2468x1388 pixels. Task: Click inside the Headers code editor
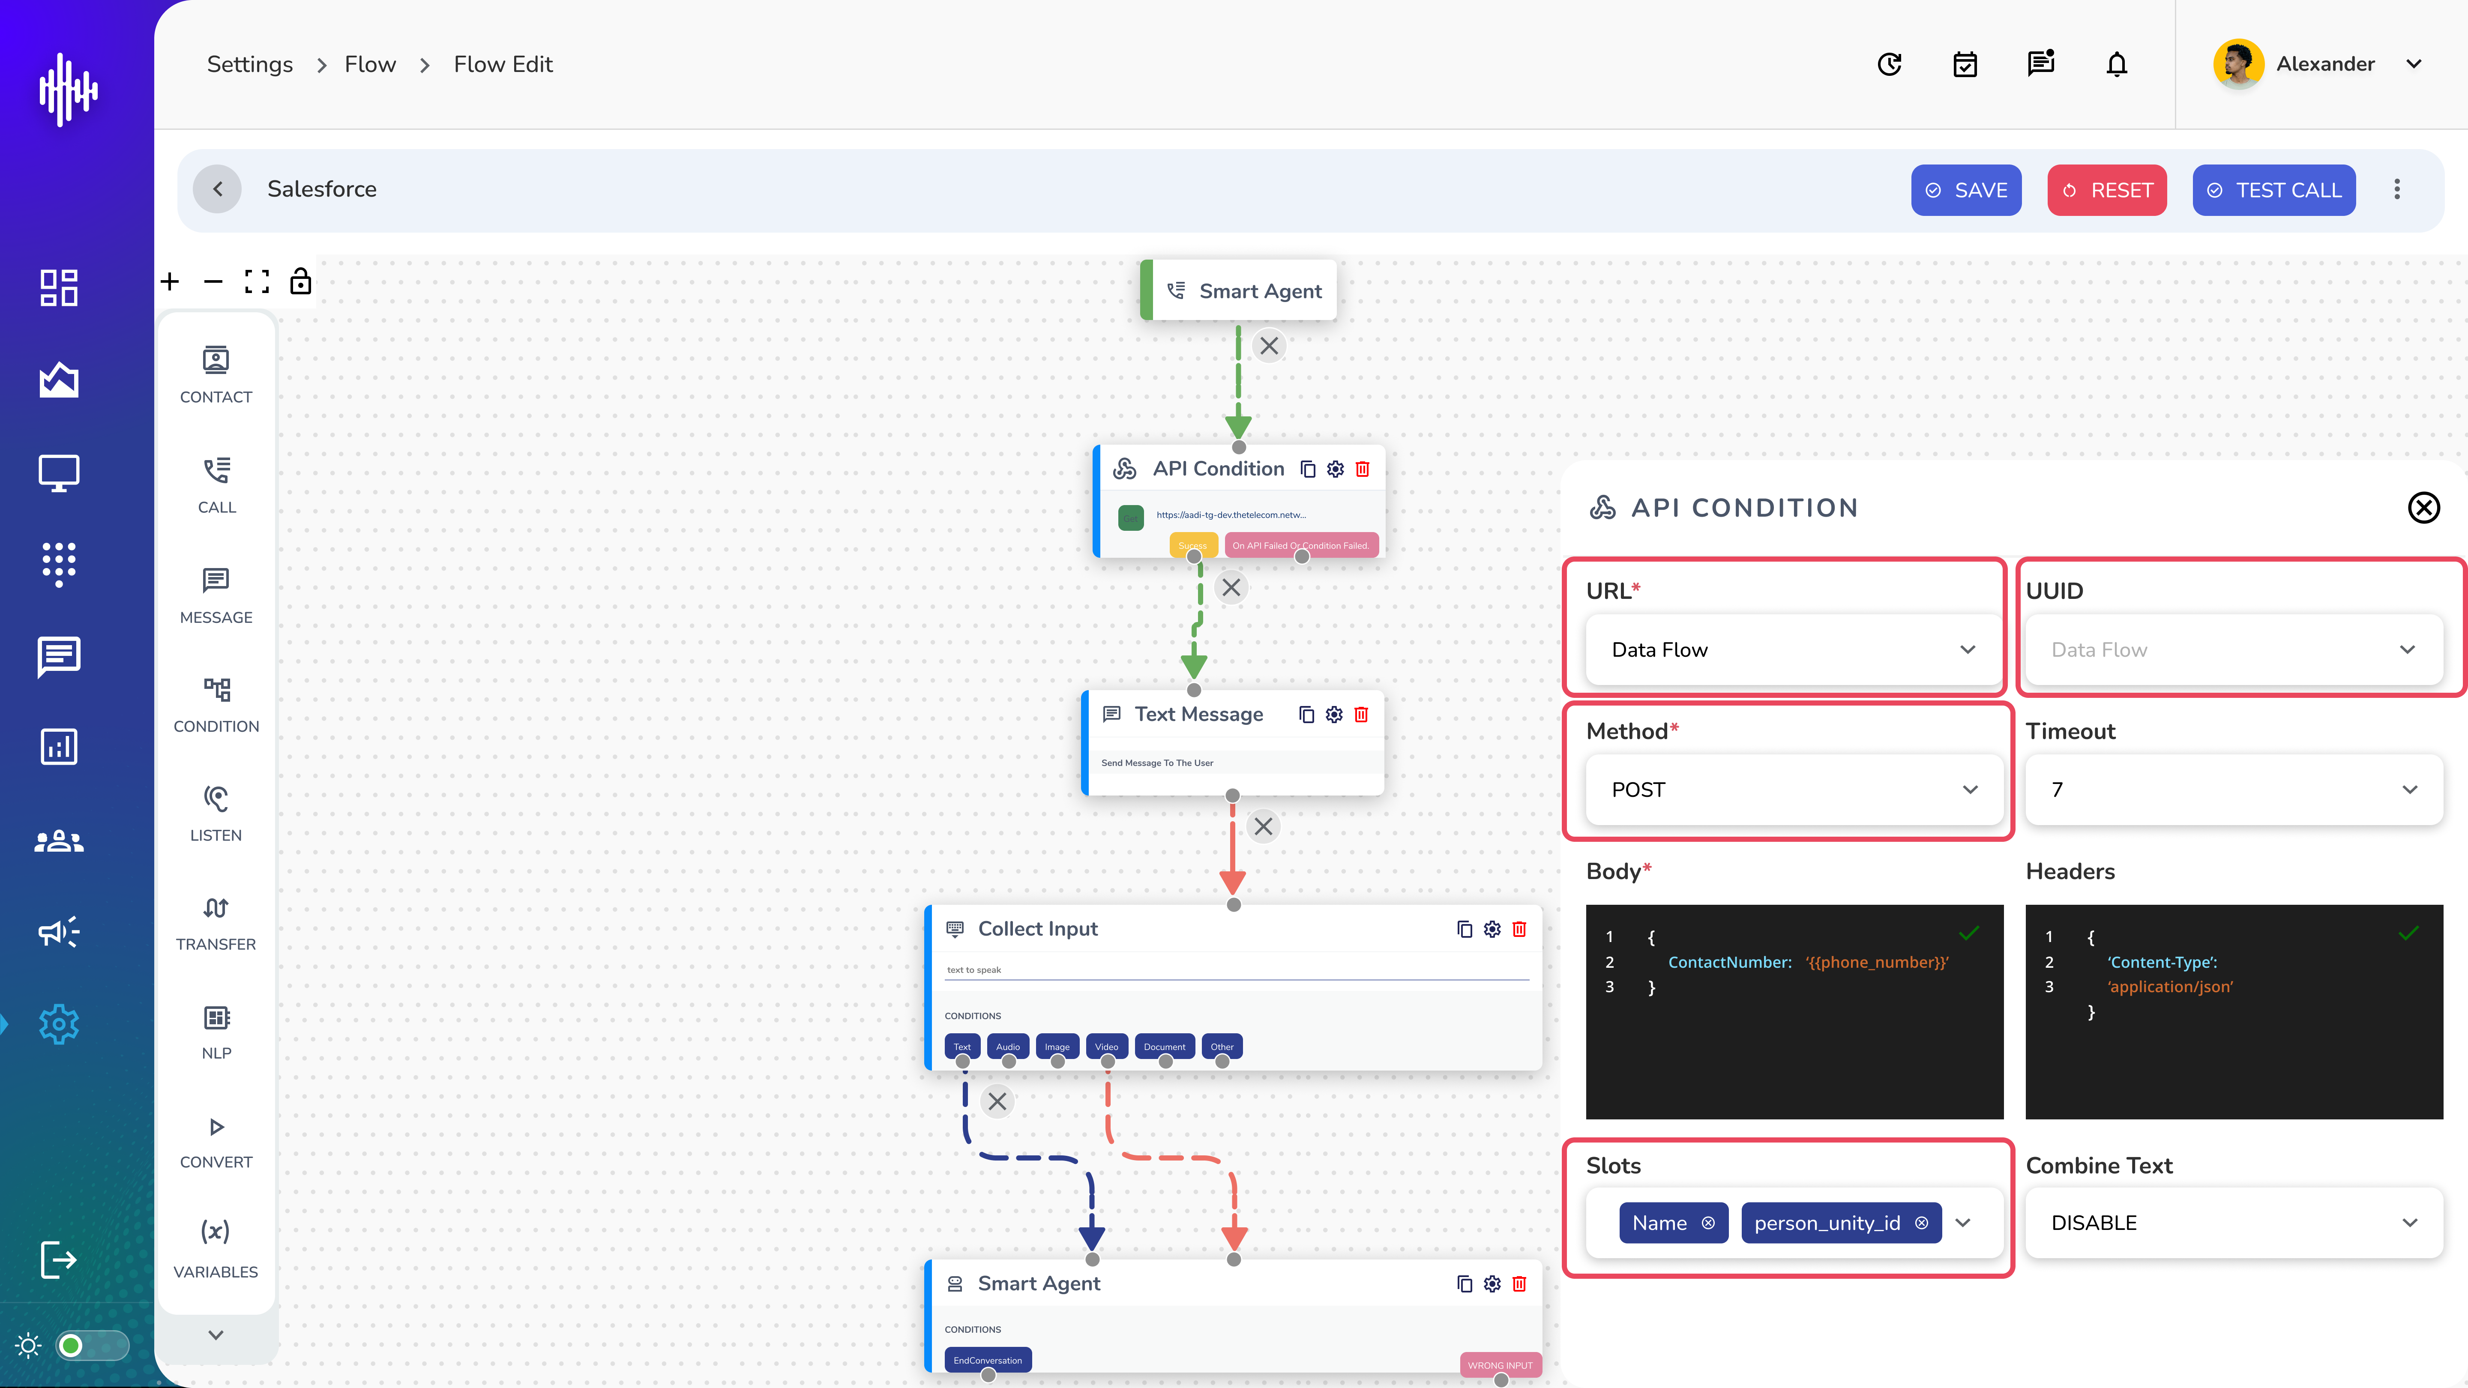pyautogui.click(x=2233, y=1011)
